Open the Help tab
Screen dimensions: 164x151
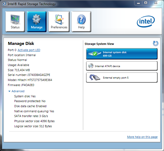[81, 22]
